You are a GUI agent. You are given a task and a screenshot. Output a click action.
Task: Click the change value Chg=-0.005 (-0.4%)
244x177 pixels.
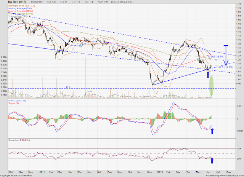point(122,2)
